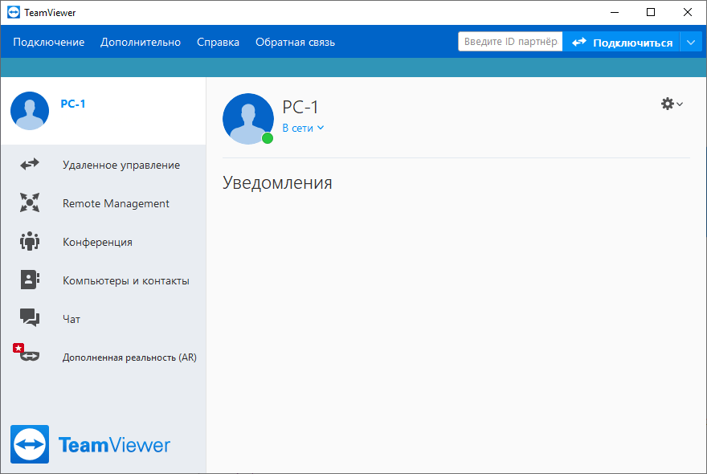This screenshot has width=707, height=474.
Task: Minimize the TeamViewer window
Action: pos(615,12)
